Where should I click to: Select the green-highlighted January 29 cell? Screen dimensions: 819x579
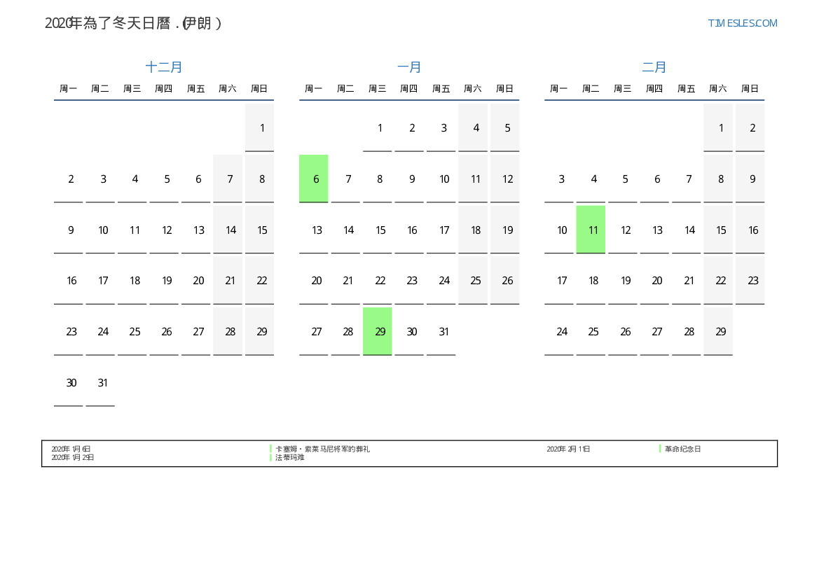click(x=378, y=331)
